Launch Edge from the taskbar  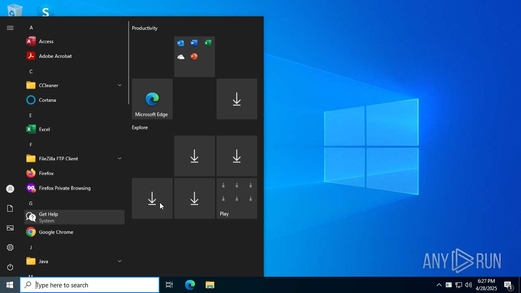[190, 285]
